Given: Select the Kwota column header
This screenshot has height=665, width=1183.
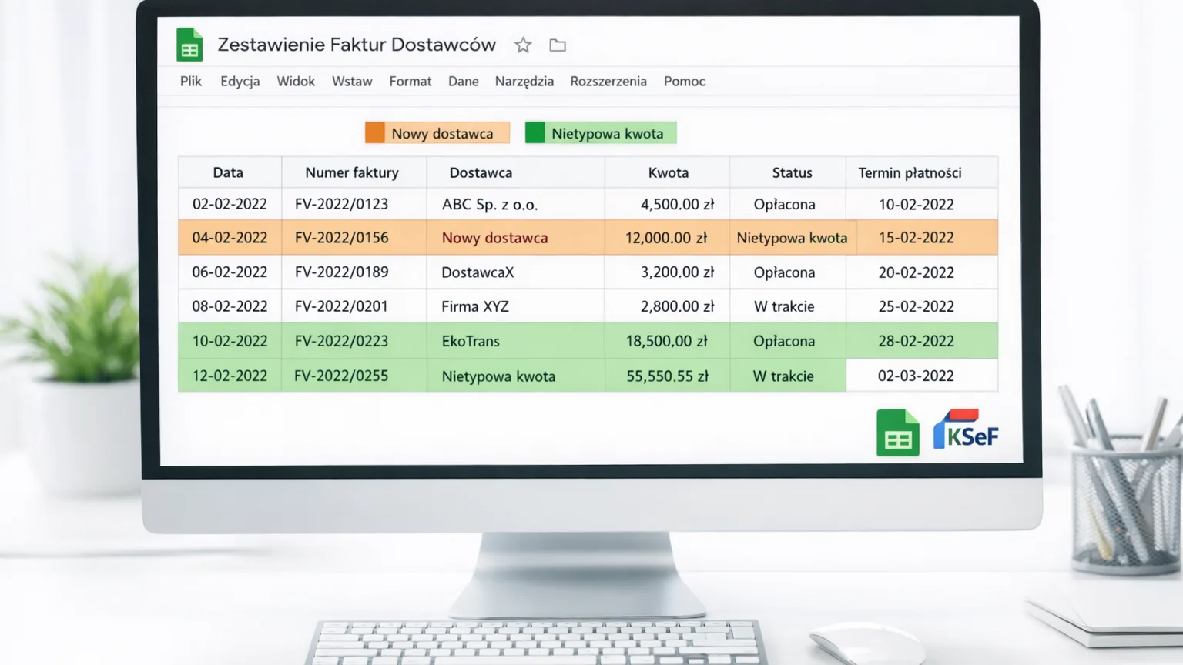Looking at the screenshot, I should tap(667, 172).
